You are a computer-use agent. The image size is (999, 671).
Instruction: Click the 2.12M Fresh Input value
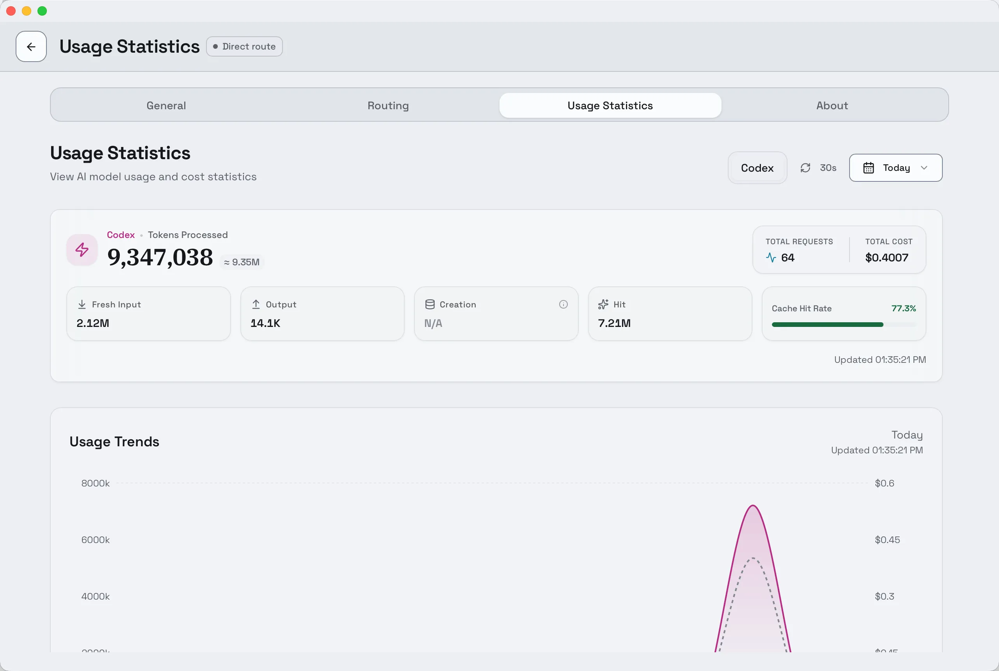point(93,323)
